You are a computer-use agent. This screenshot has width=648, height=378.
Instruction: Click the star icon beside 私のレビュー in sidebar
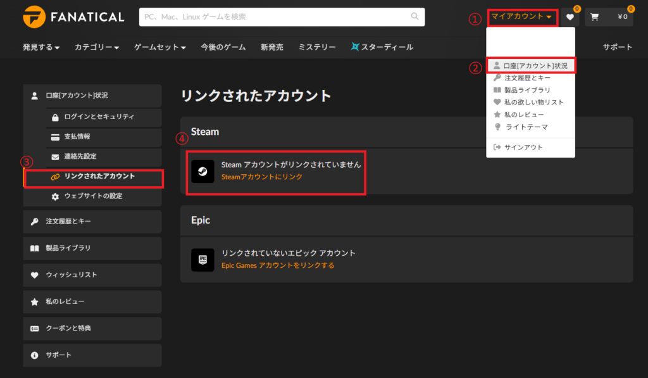click(35, 302)
